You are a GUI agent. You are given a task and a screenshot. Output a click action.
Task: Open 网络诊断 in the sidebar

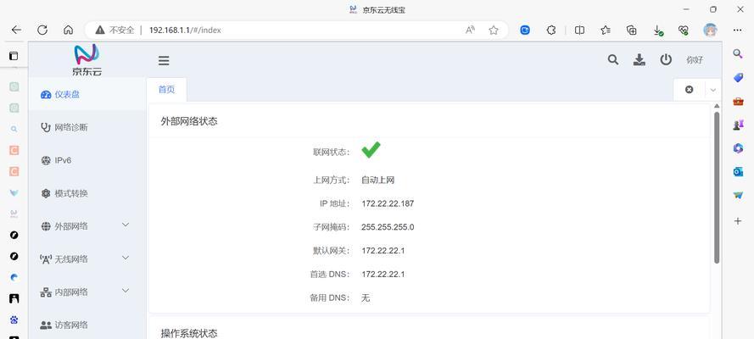click(x=87, y=128)
